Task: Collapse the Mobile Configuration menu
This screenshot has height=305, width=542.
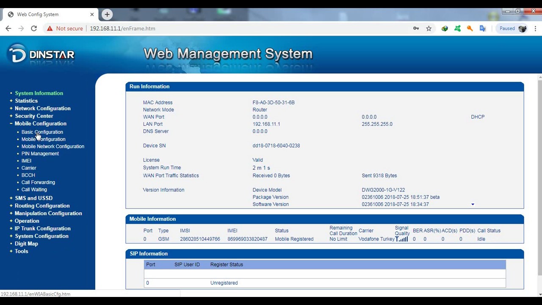Action: [x=41, y=124]
